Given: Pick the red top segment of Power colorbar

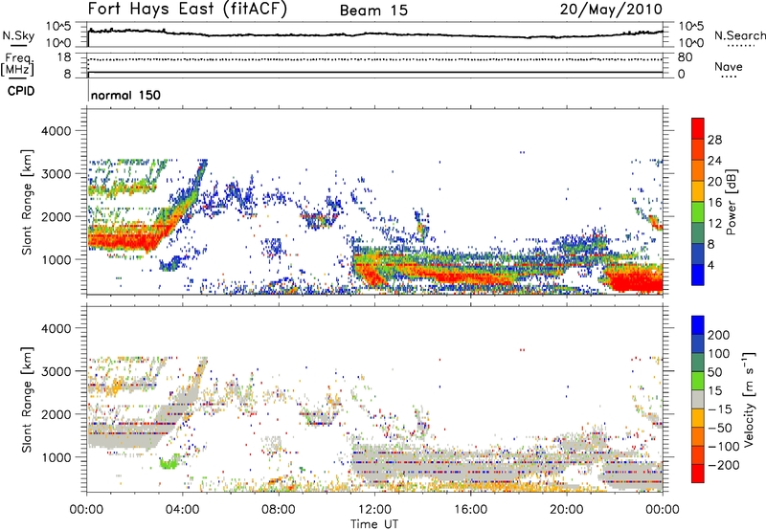Looking at the screenshot, I should tap(698, 129).
